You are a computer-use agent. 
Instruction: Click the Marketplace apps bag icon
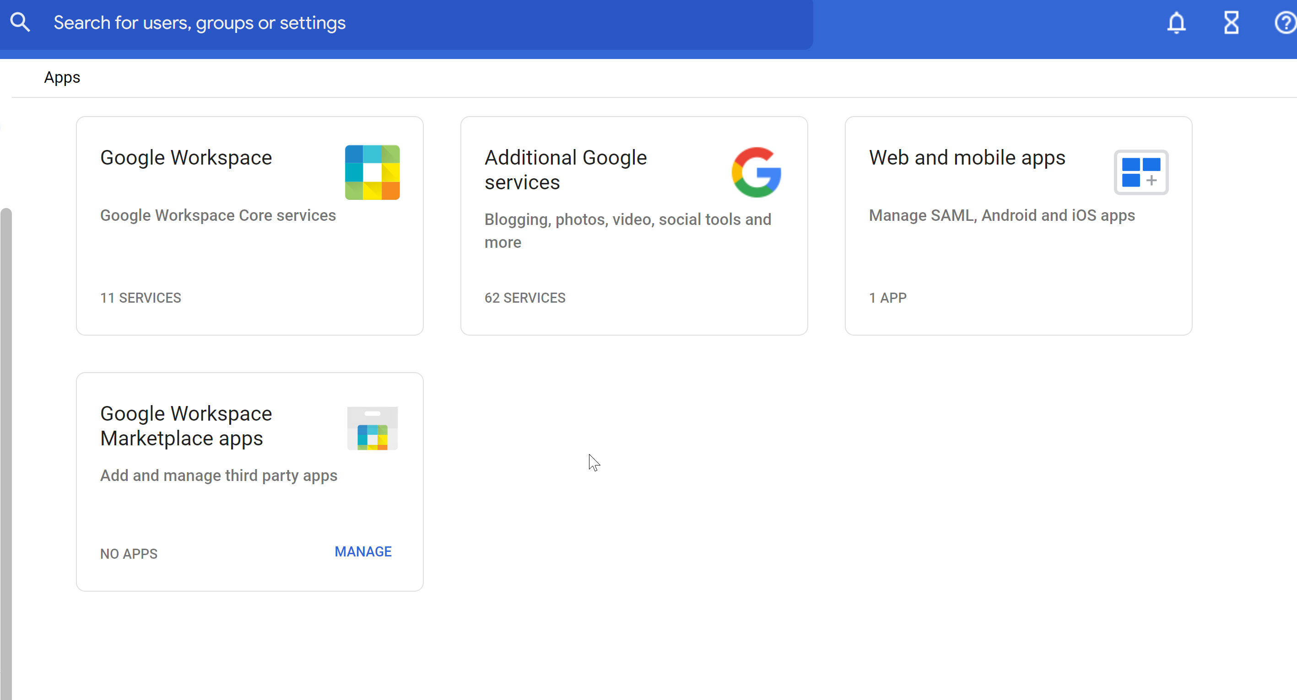click(372, 428)
